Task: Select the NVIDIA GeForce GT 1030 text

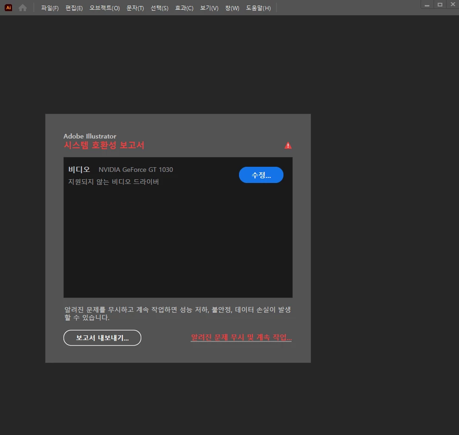Action: click(x=136, y=170)
